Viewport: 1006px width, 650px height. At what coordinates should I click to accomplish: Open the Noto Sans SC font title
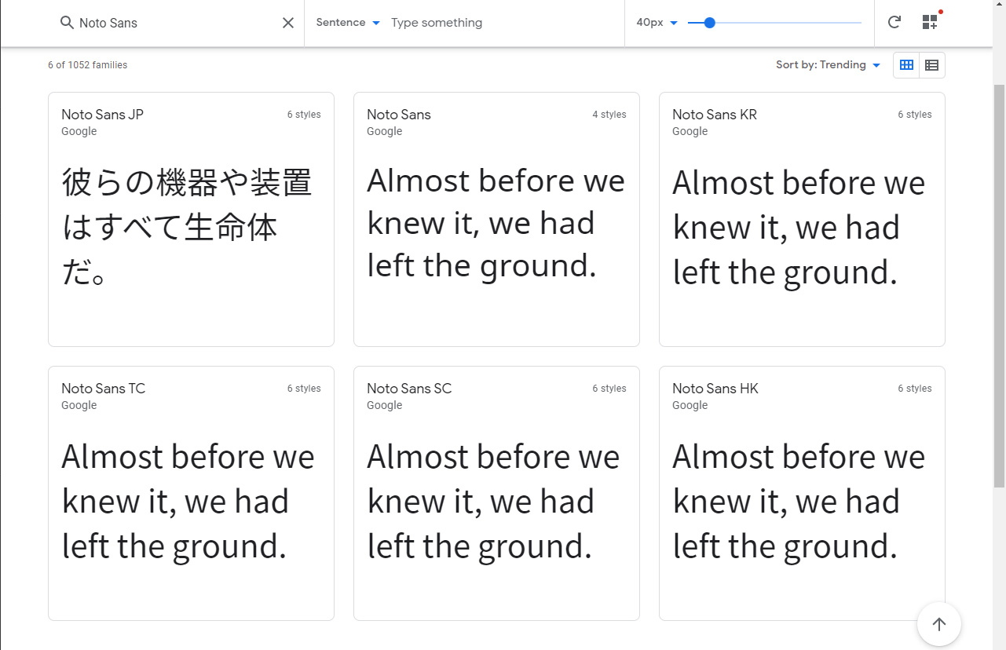409,389
